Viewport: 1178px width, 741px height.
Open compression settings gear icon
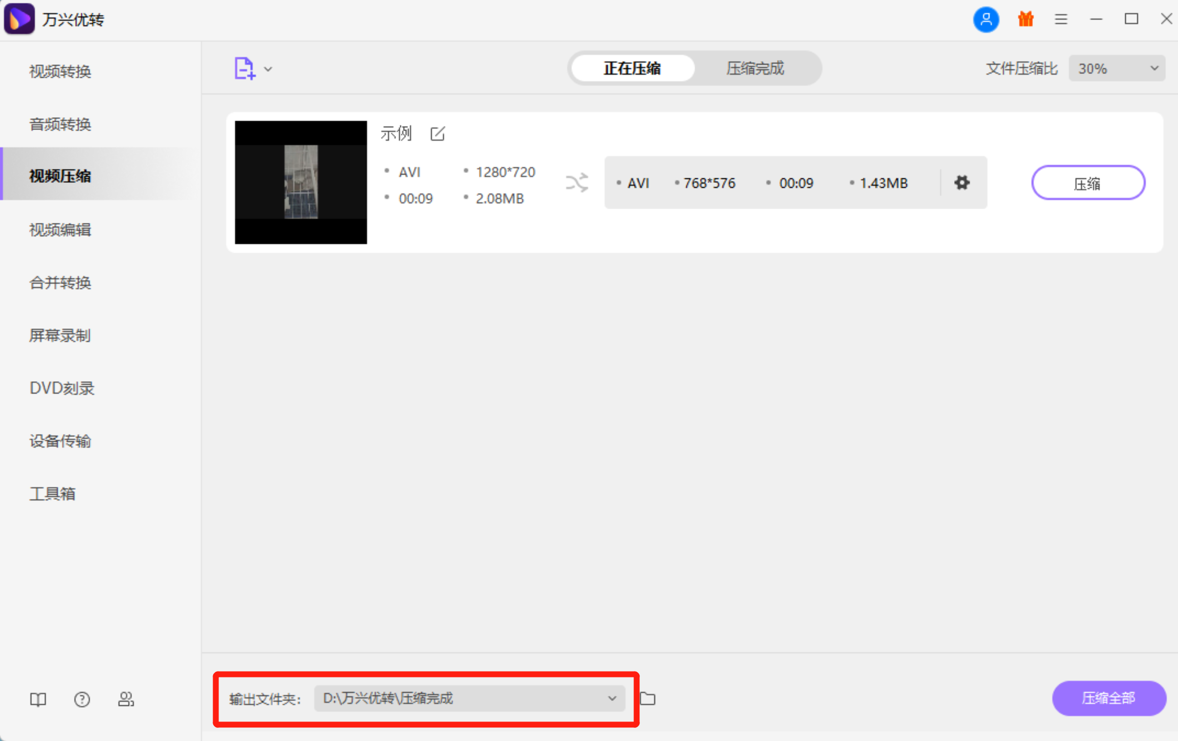click(x=962, y=183)
